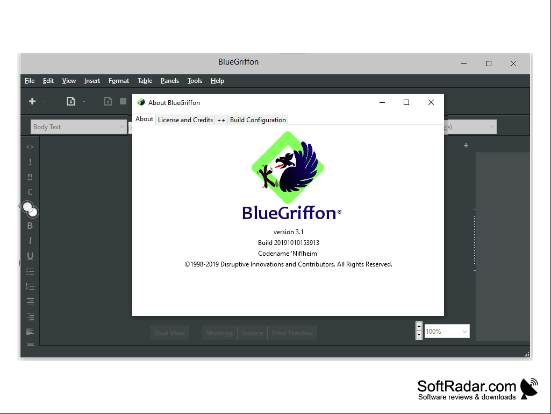The width and height of the screenshot is (551, 414).
Task: Close the About BlueGriffon dialog
Action: (431, 102)
